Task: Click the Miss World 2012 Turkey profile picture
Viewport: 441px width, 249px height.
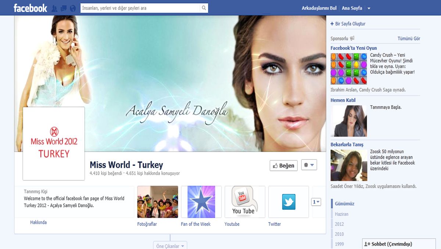Action: coord(54,144)
